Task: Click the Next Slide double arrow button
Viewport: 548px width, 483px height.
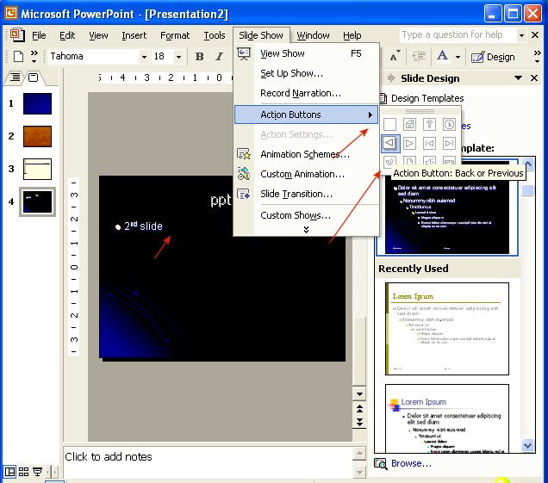Action: [x=359, y=423]
